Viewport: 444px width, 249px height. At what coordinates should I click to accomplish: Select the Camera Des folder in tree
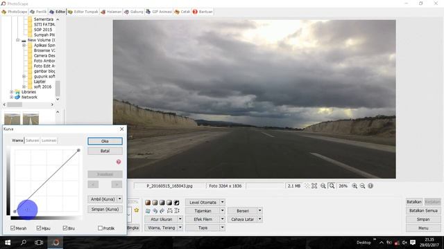tap(44, 55)
